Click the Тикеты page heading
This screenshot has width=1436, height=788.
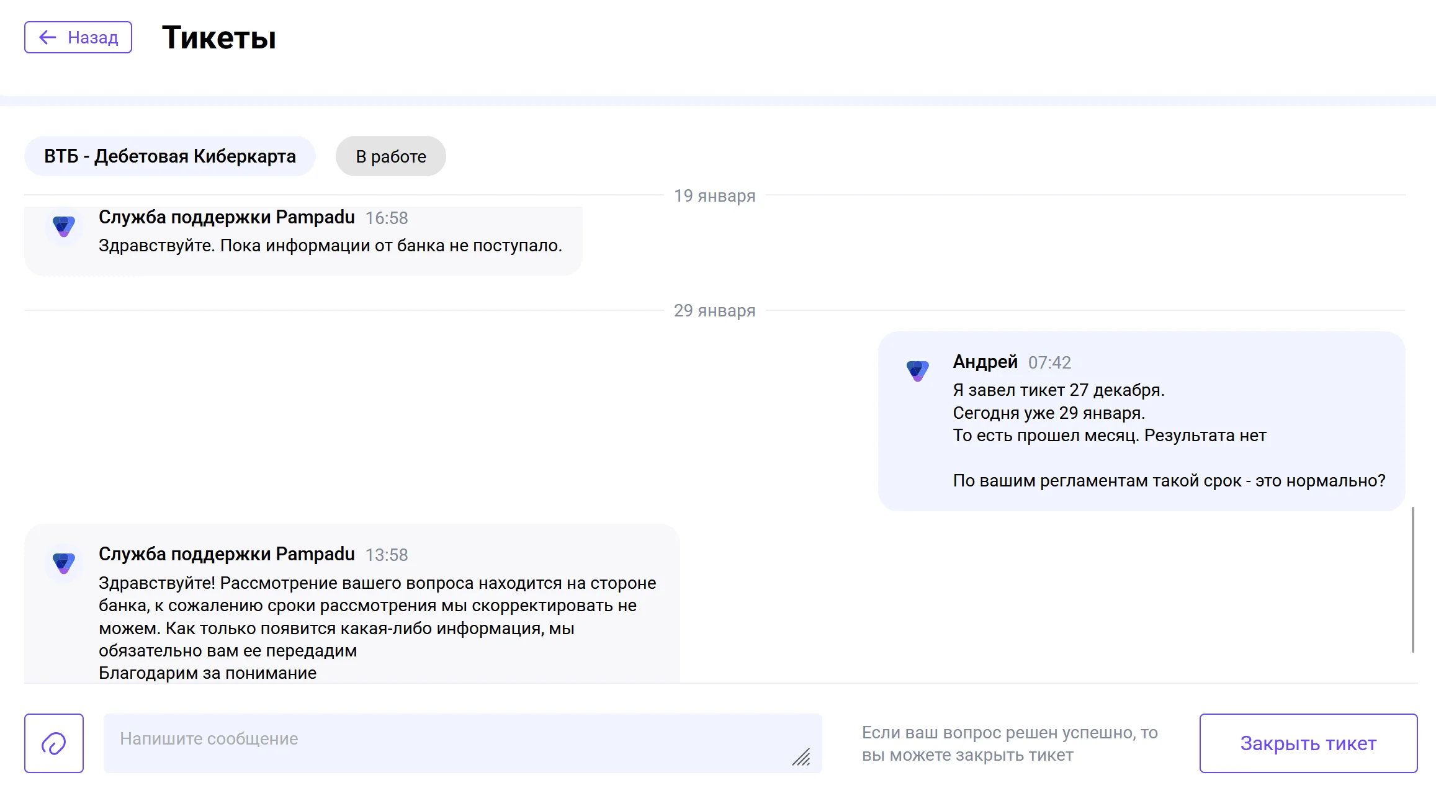[x=219, y=37]
